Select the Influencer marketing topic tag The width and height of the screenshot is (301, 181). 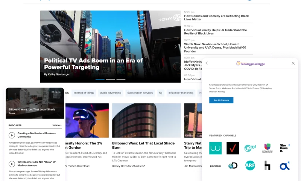181,93
